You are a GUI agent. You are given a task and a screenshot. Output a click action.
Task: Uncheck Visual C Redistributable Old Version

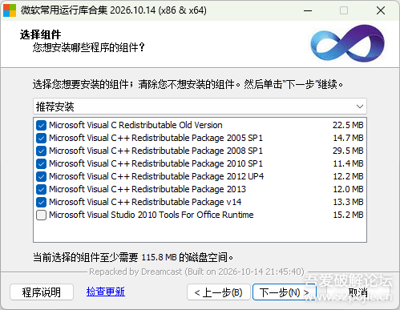coord(41,125)
